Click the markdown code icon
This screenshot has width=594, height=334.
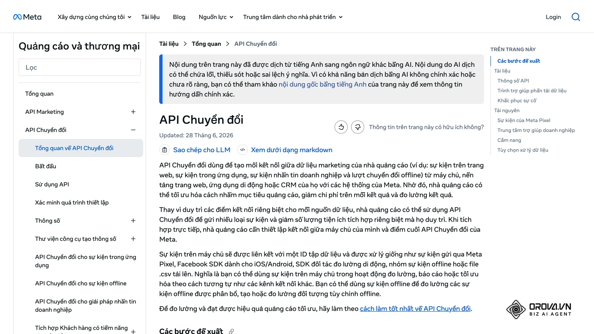pos(242,150)
